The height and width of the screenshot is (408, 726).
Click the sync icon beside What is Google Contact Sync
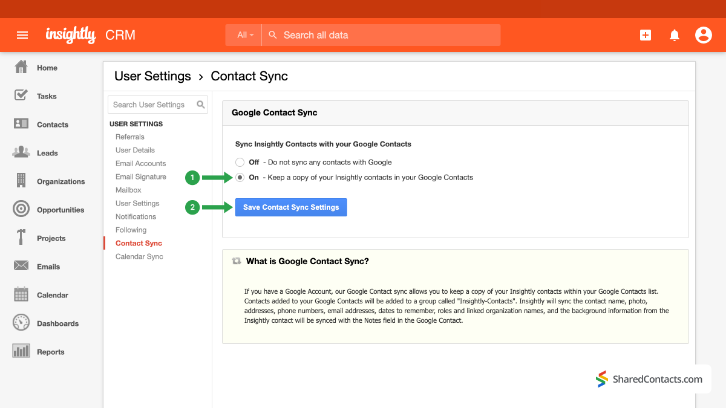coord(237,262)
